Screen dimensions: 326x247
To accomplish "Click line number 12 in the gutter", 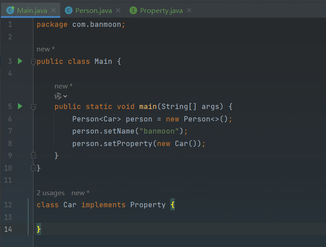I will pyautogui.click(x=8, y=205).
